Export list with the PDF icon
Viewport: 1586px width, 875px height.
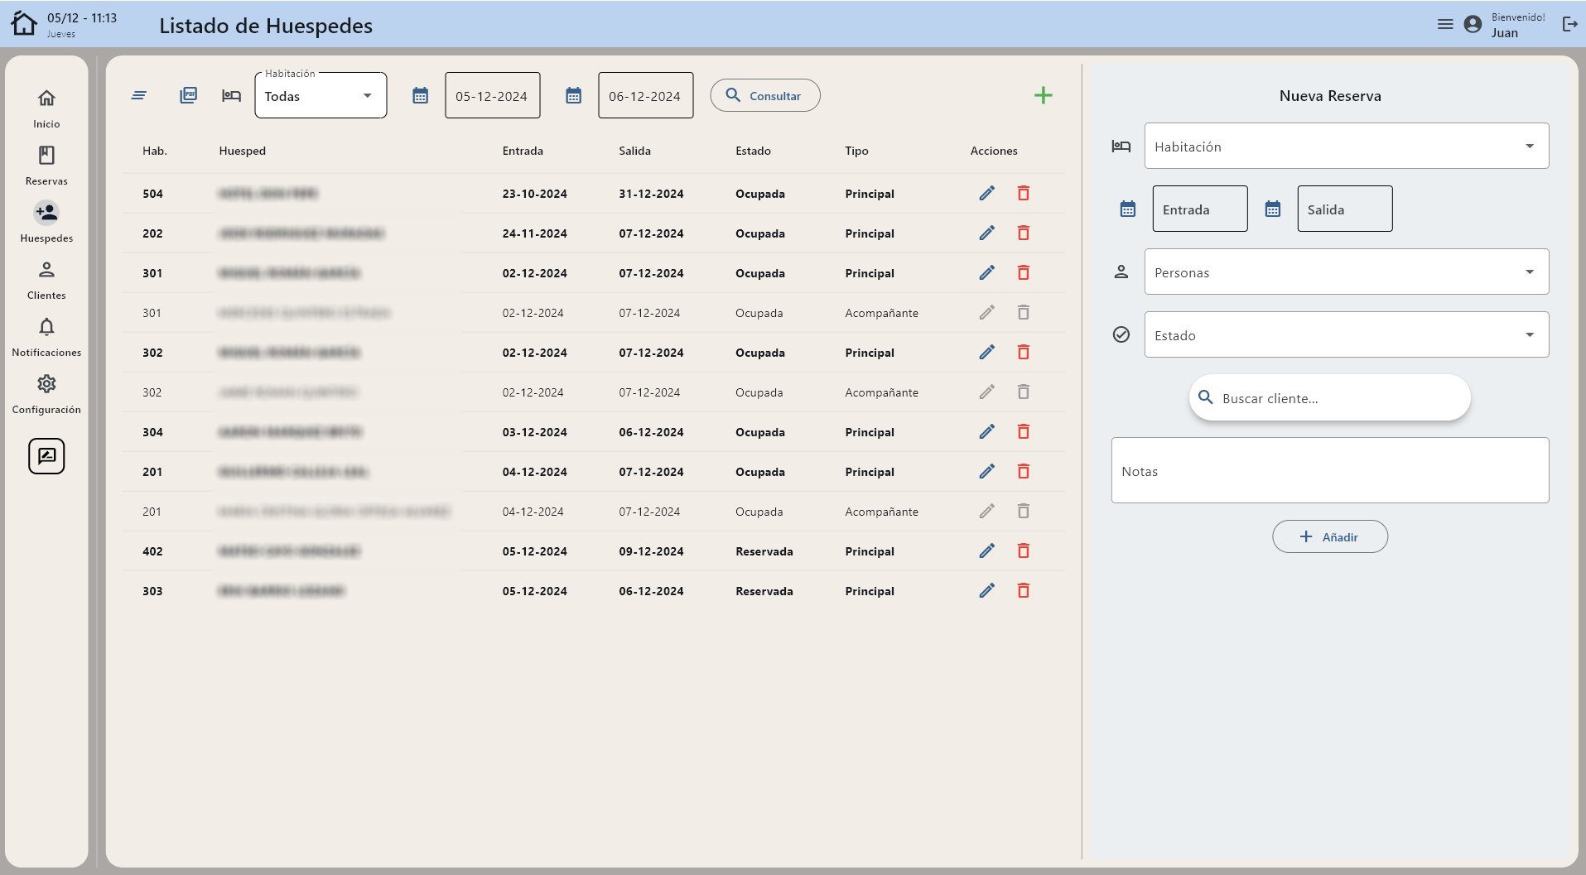click(x=189, y=95)
